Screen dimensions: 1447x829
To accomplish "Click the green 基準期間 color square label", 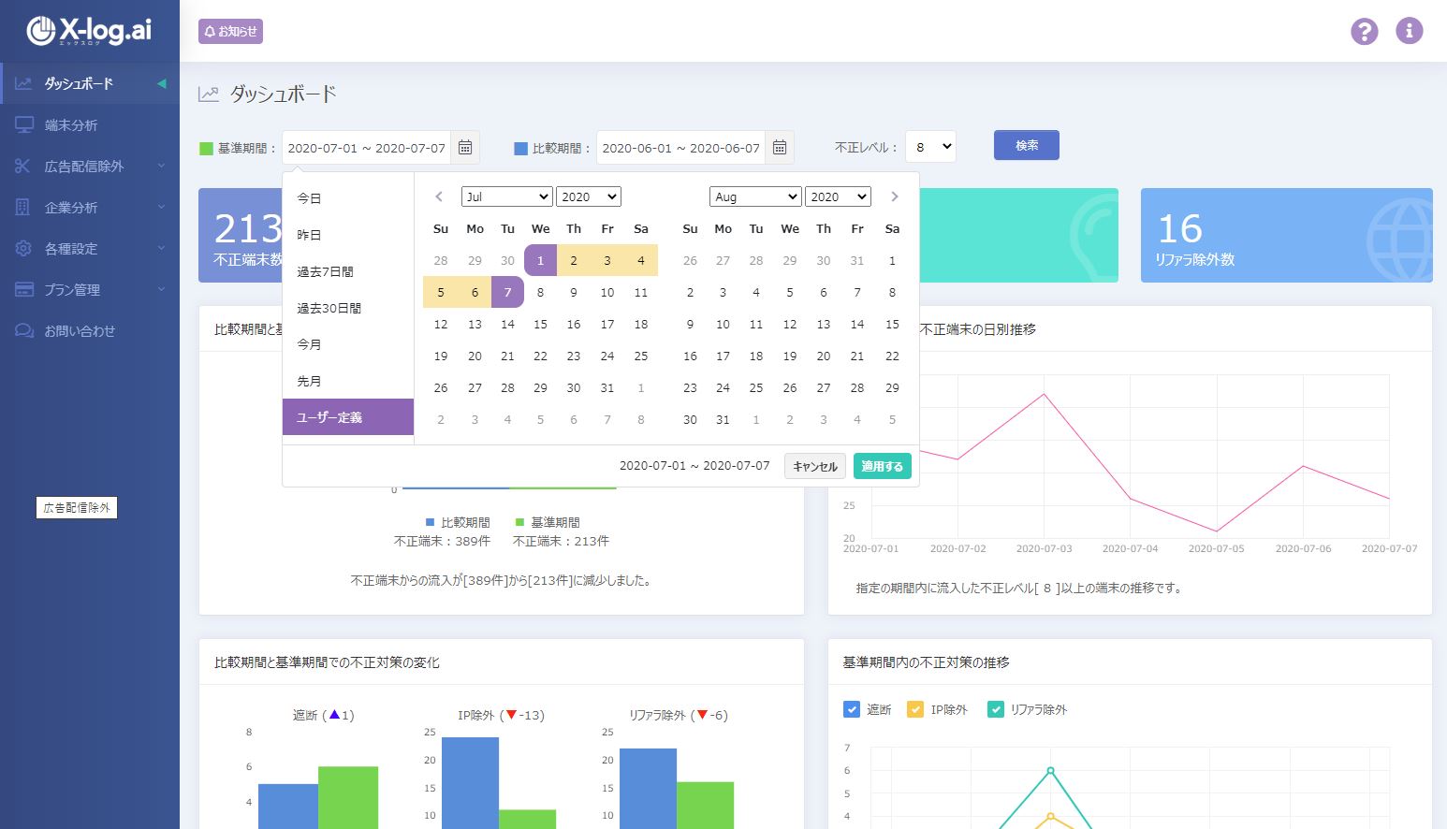I will pos(207,148).
